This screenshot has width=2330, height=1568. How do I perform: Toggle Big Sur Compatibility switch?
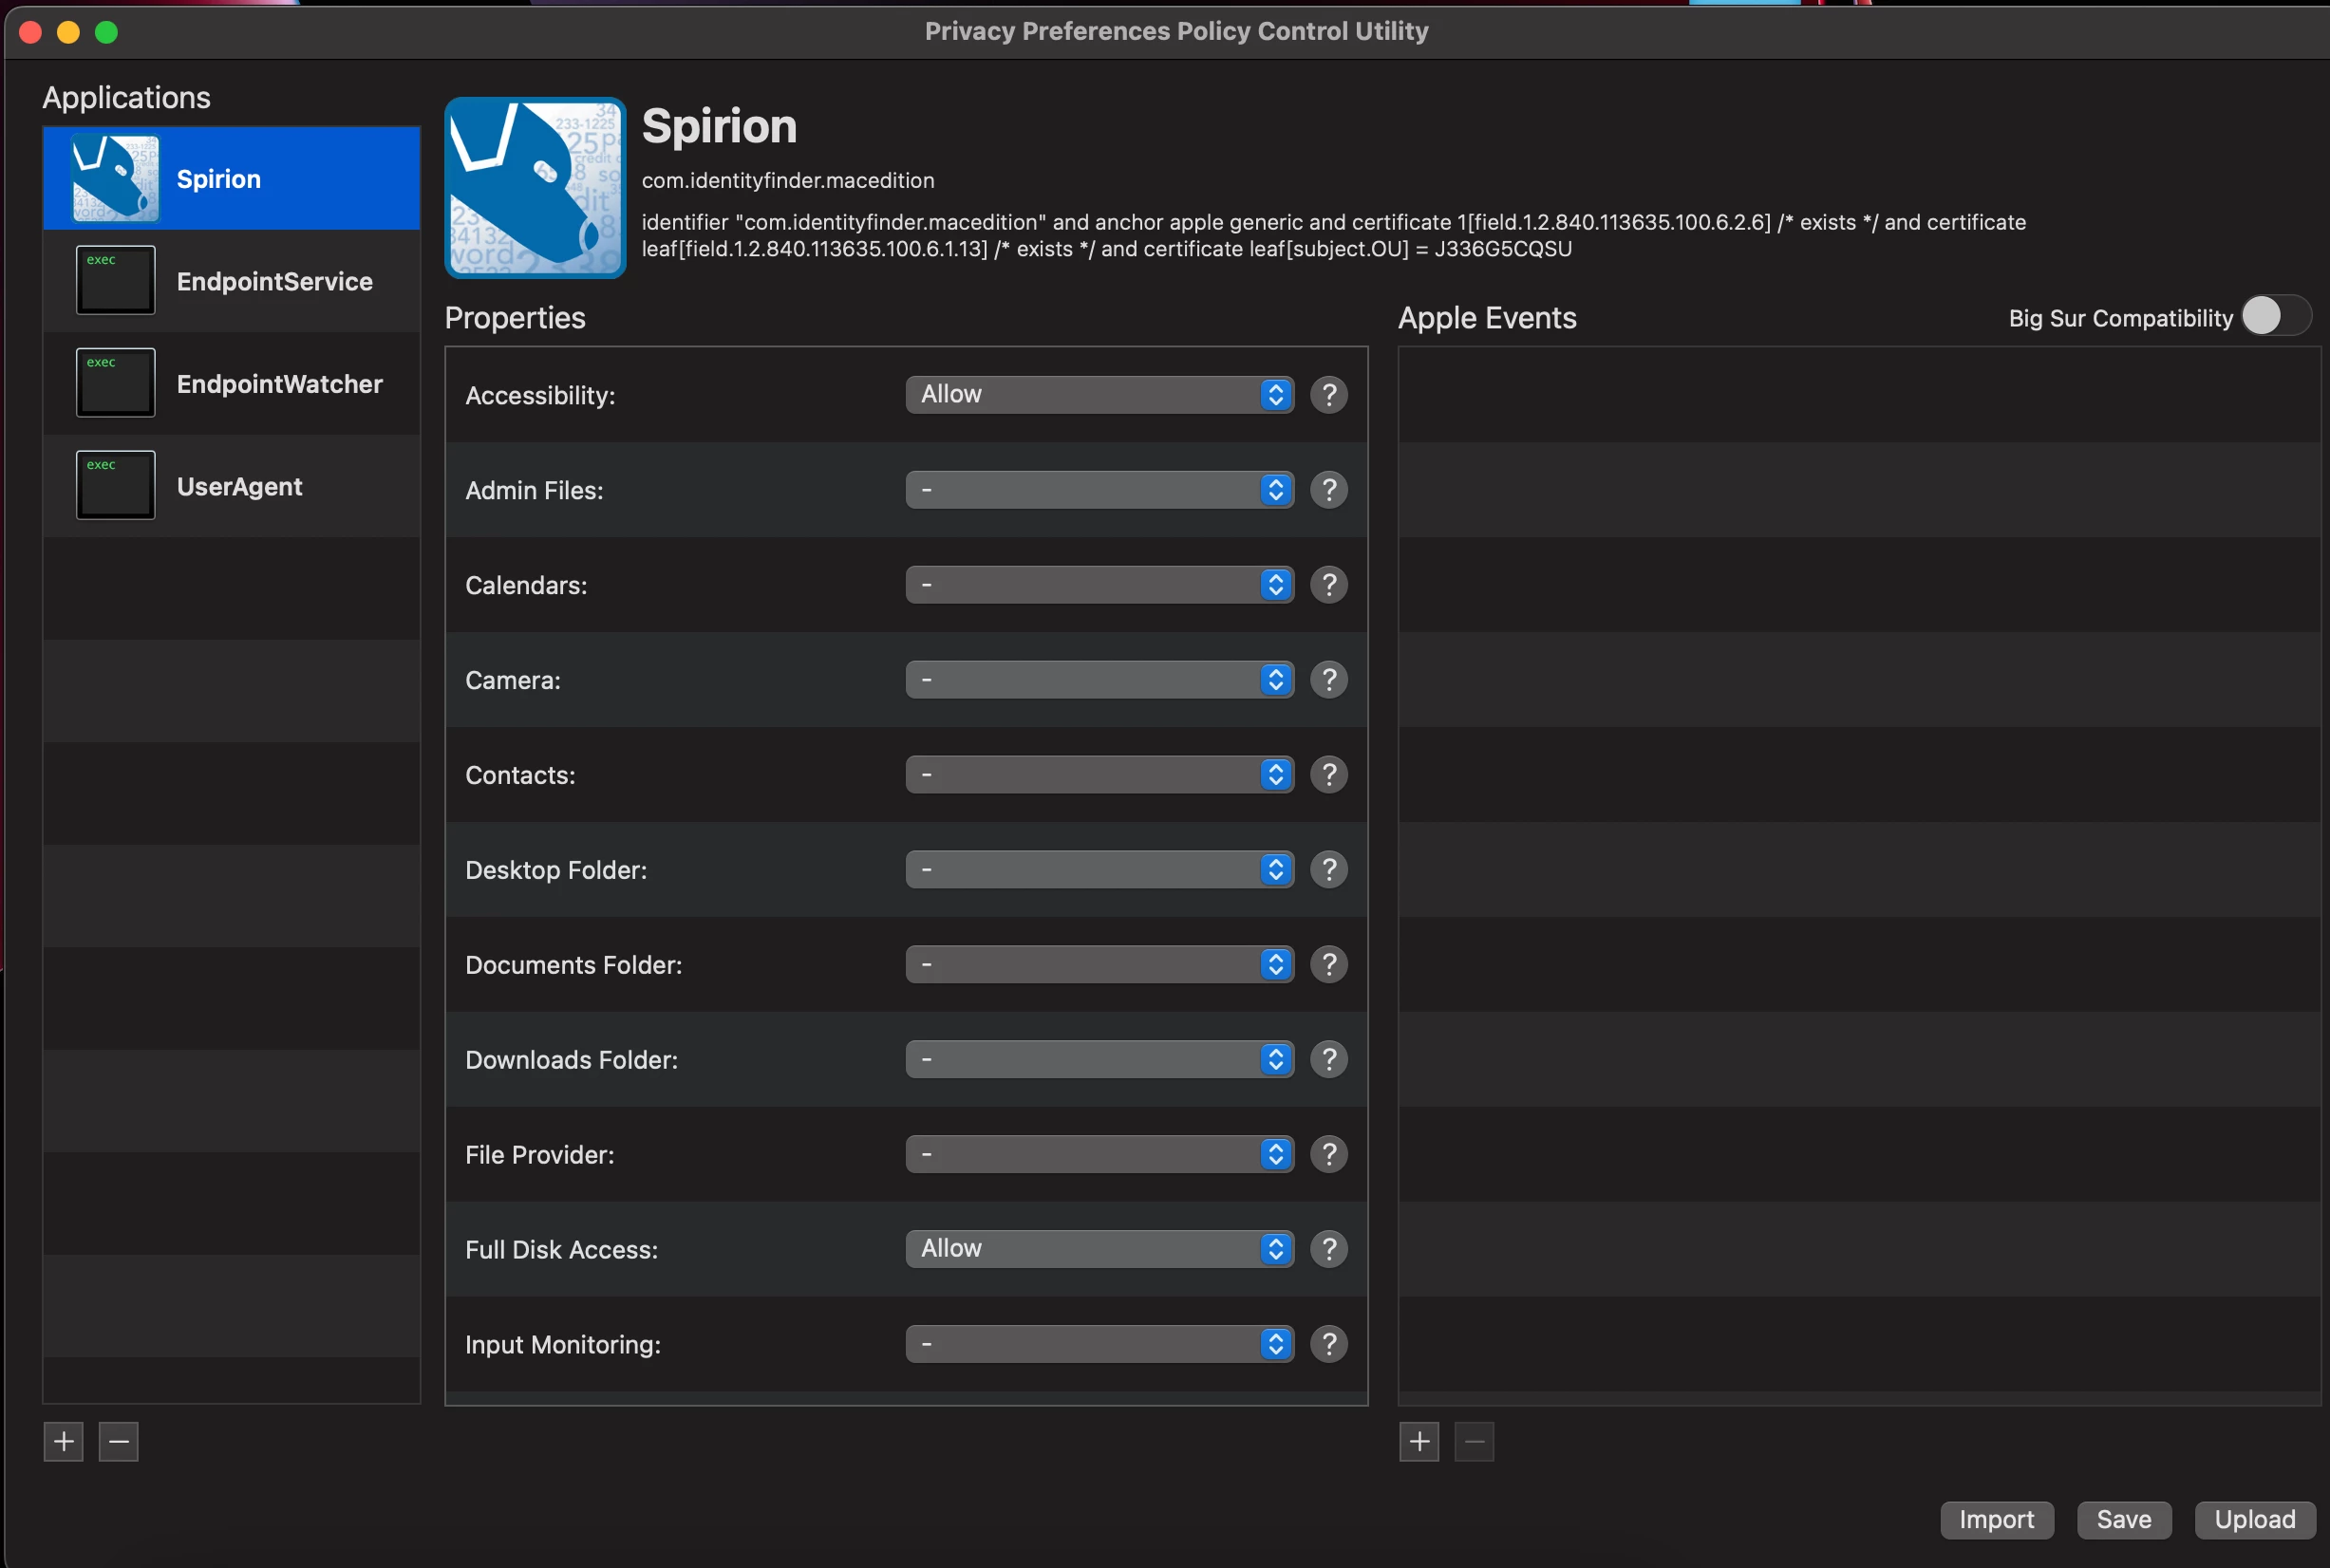2277,317
